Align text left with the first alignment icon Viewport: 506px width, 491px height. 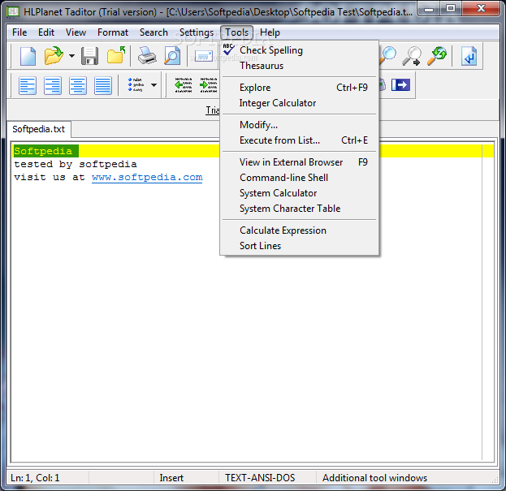point(28,85)
